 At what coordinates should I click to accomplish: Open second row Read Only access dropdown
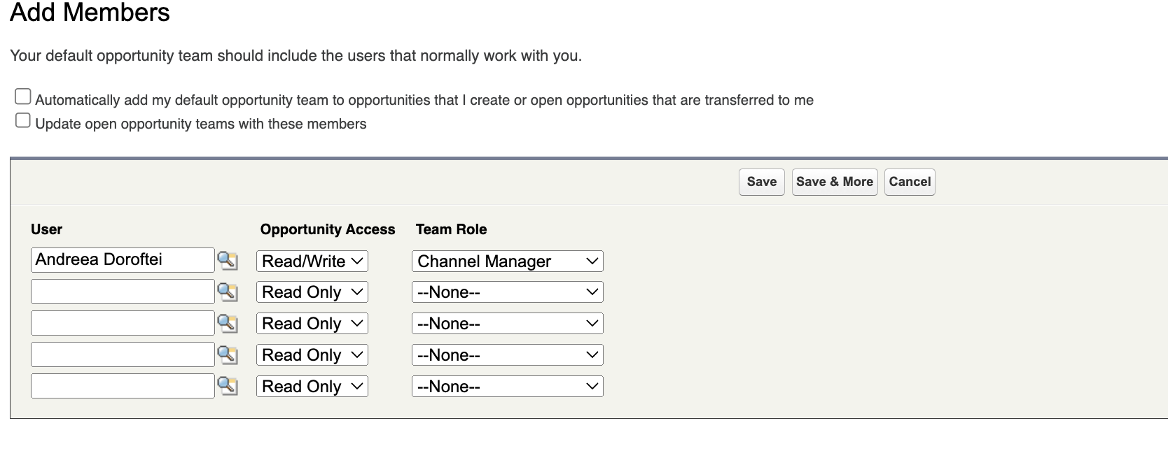point(312,292)
